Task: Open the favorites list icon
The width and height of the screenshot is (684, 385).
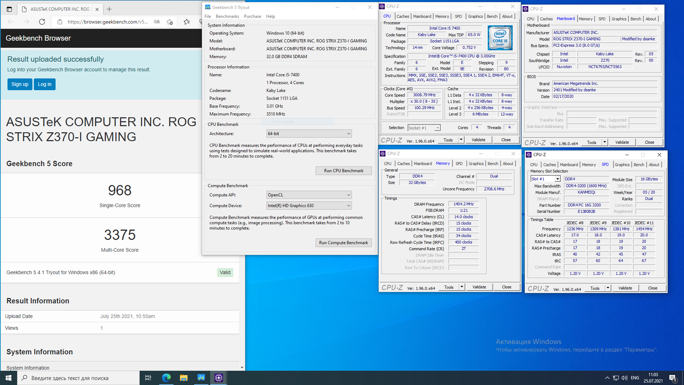Action: (x=187, y=22)
